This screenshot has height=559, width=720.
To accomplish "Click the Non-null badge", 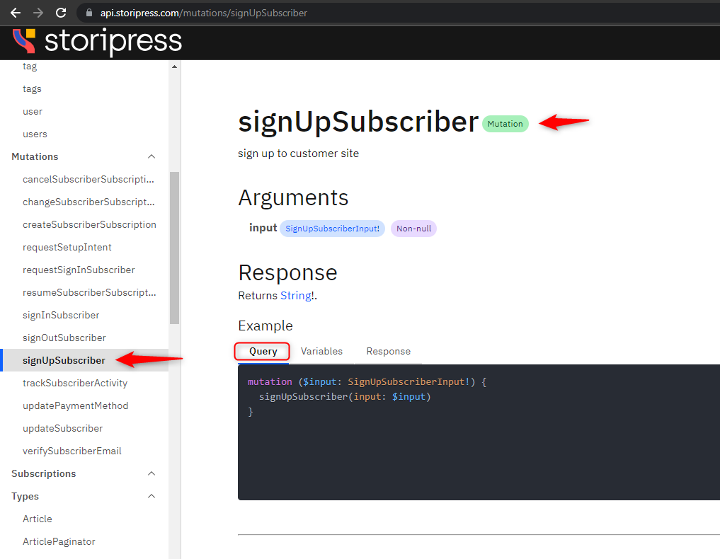I will 413,229.
